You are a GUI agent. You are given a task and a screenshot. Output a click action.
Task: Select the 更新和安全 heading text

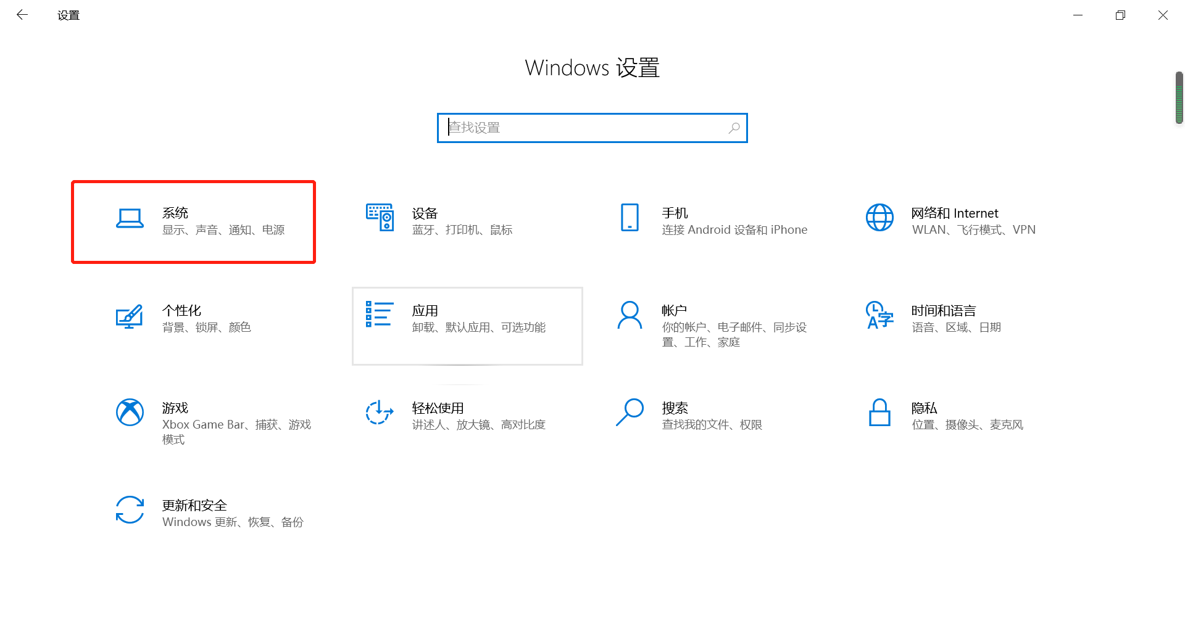[x=194, y=505]
